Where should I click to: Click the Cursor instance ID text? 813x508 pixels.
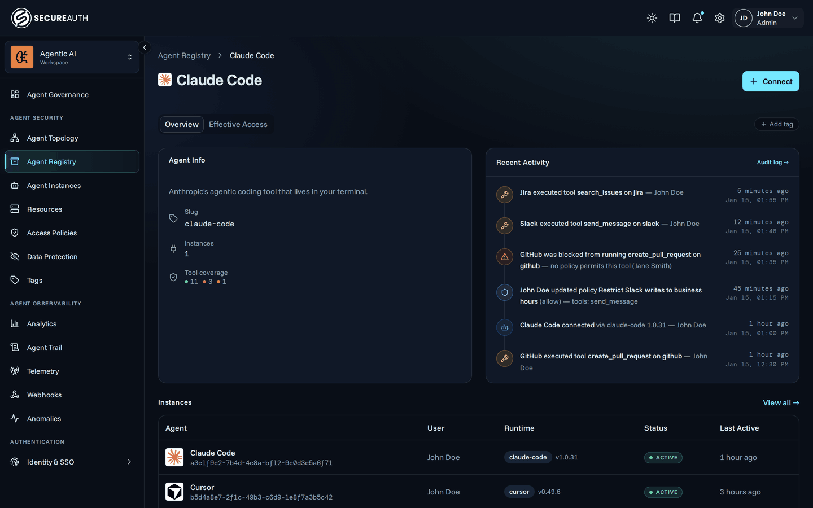(261, 498)
